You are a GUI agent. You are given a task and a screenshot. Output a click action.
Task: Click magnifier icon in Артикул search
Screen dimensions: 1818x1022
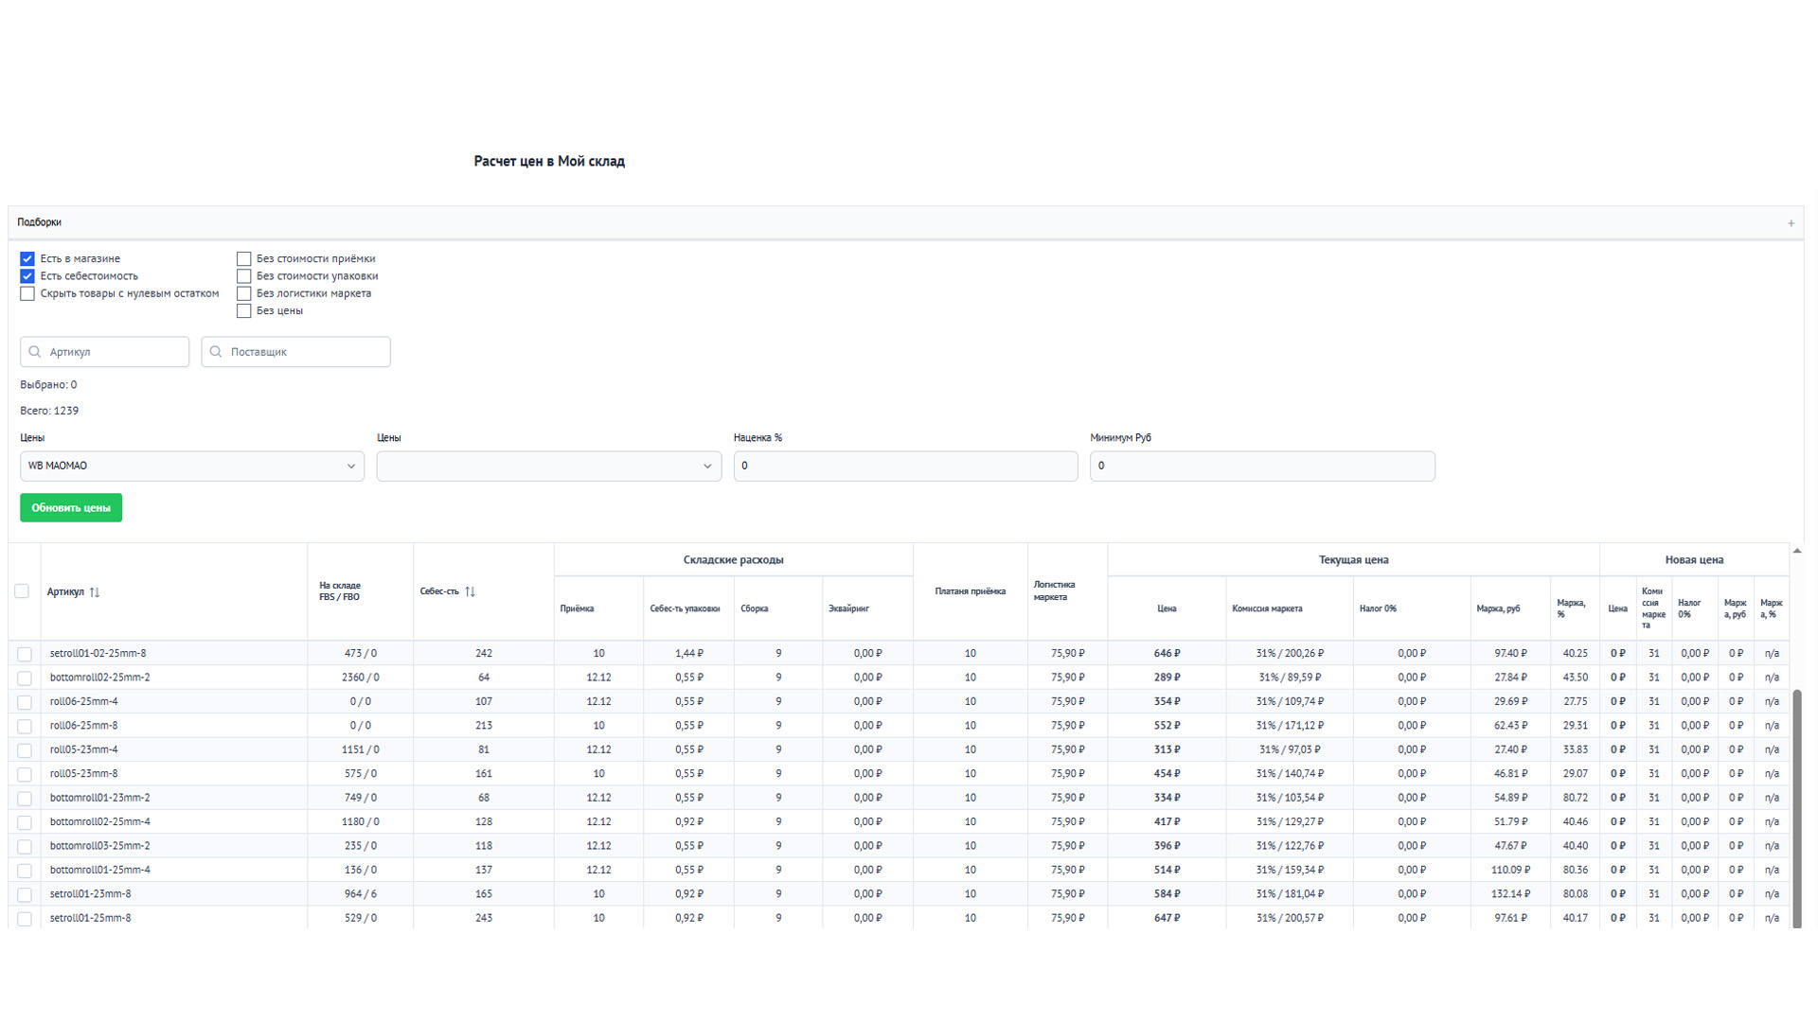(x=35, y=352)
